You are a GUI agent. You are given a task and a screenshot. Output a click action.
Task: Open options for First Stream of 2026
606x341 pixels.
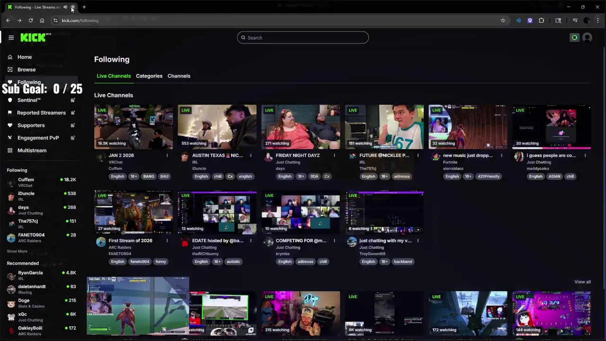click(167, 241)
